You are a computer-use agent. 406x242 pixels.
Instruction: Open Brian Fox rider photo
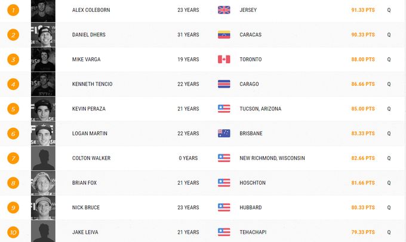43,183
